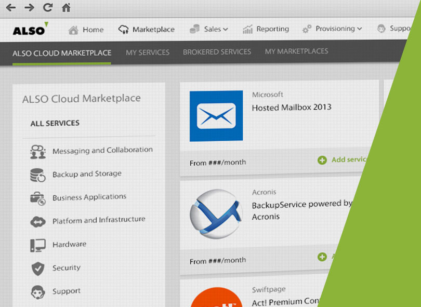Filter by Platform and Infrastructure
421x307 pixels.
99,220
